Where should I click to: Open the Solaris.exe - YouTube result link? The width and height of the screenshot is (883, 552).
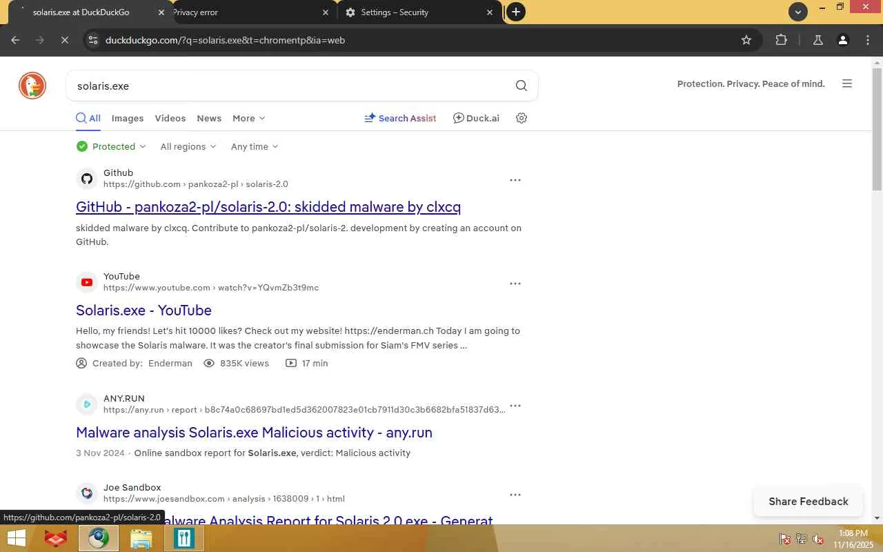click(143, 310)
